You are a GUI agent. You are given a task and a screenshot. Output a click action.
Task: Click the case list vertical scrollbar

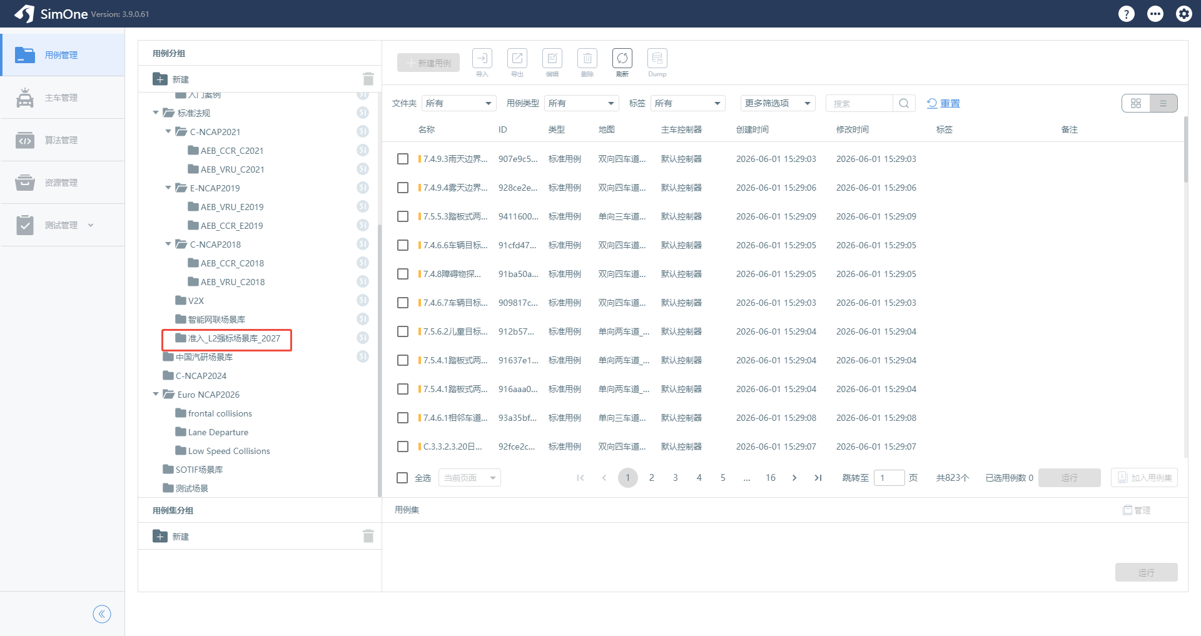1185,150
